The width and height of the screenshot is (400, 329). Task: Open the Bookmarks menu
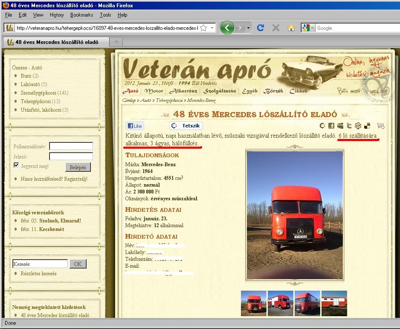tap(81, 15)
